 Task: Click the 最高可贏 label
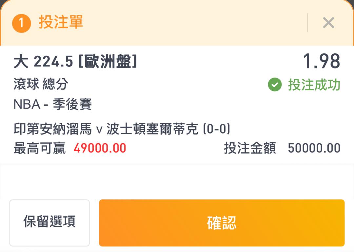(x=40, y=148)
